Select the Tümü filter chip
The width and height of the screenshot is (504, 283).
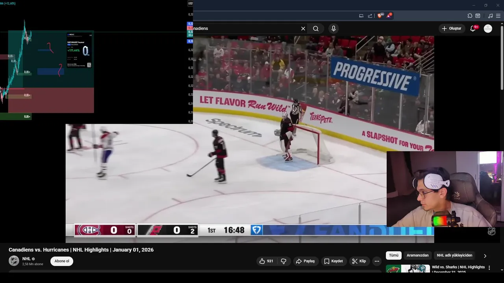394,255
